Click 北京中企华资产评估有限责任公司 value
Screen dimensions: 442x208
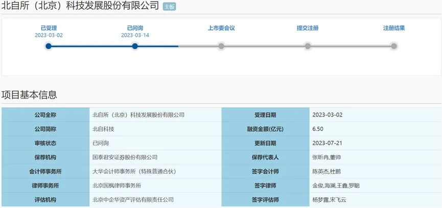point(133,199)
